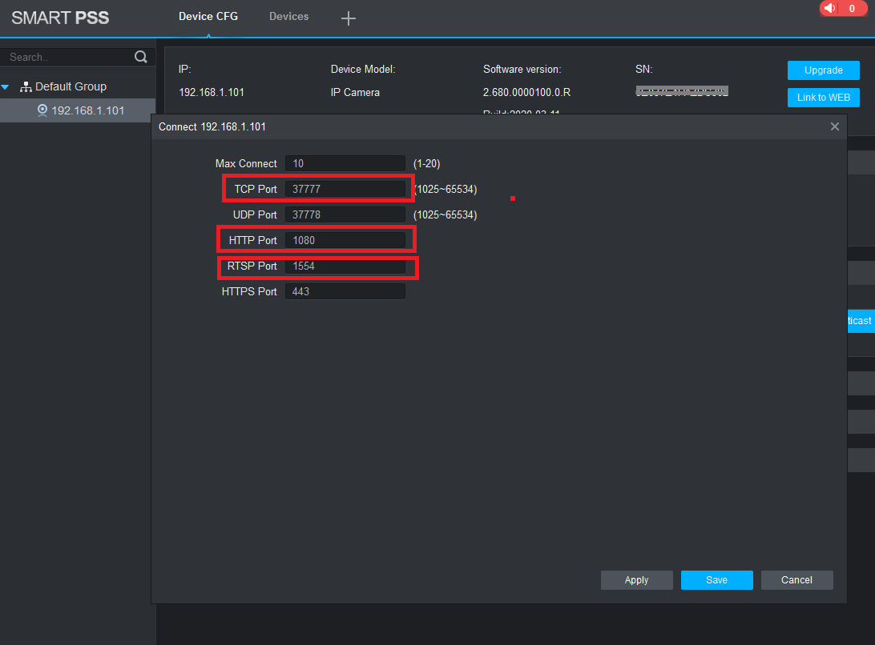Save the connection port settings
This screenshot has width=875, height=645.
coord(716,580)
